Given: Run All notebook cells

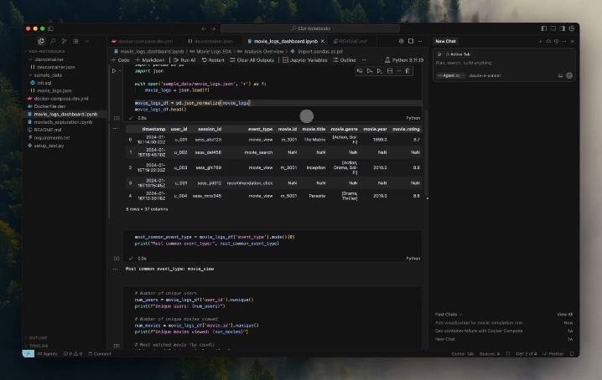Looking at the screenshot, I should click(184, 59).
